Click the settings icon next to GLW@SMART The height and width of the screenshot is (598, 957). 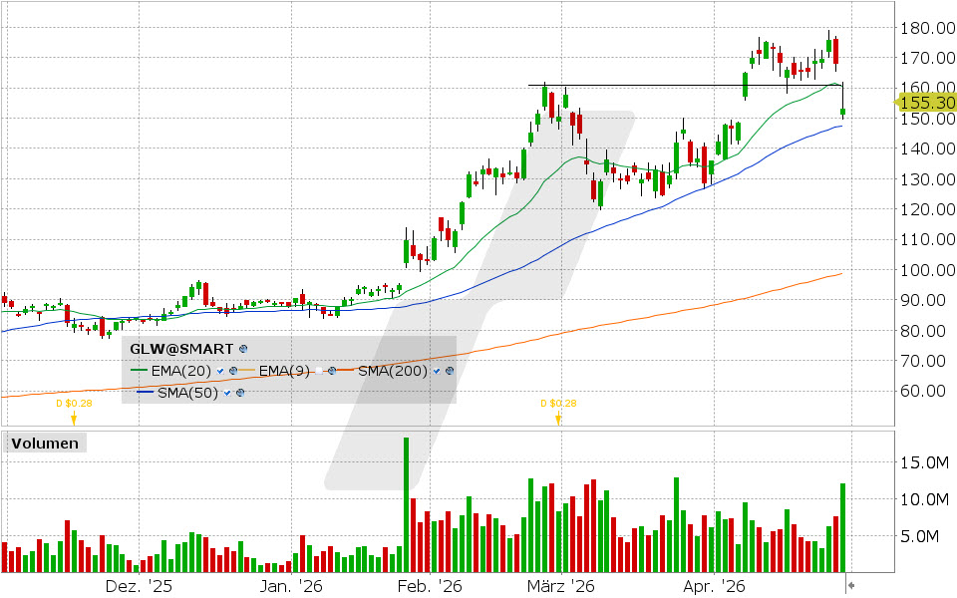point(244,349)
